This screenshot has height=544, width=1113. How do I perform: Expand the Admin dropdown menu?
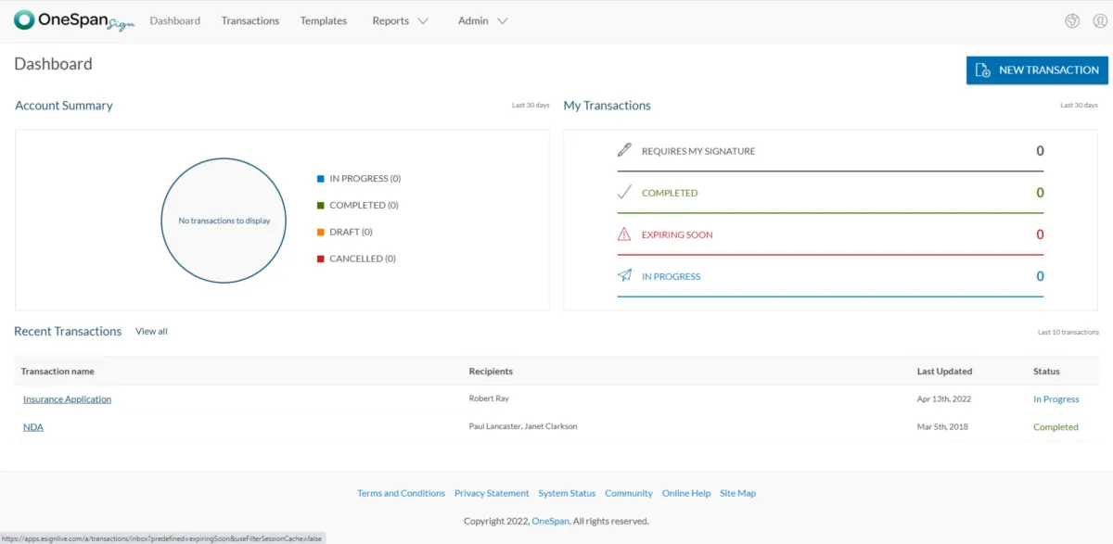pyautogui.click(x=482, y=21)
